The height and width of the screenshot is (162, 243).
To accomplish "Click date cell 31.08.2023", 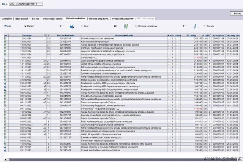I will (x=26, y=80).
